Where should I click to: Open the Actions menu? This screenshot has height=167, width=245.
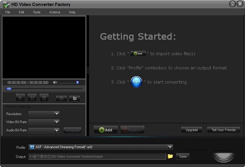(55, 12)
